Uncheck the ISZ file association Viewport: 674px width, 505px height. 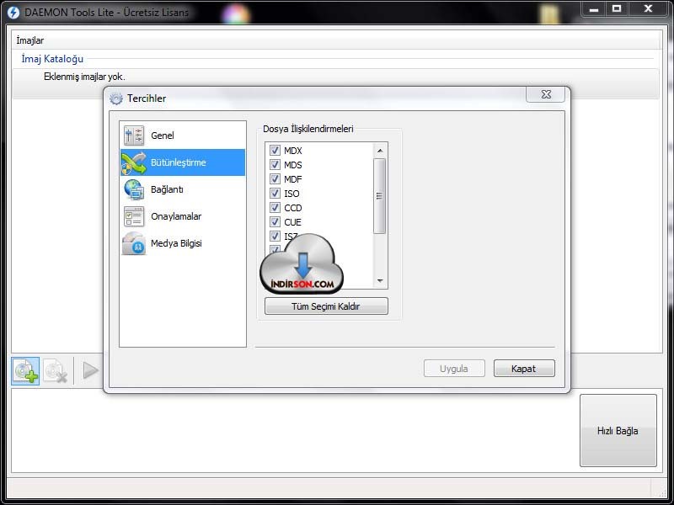pos(275,236)
